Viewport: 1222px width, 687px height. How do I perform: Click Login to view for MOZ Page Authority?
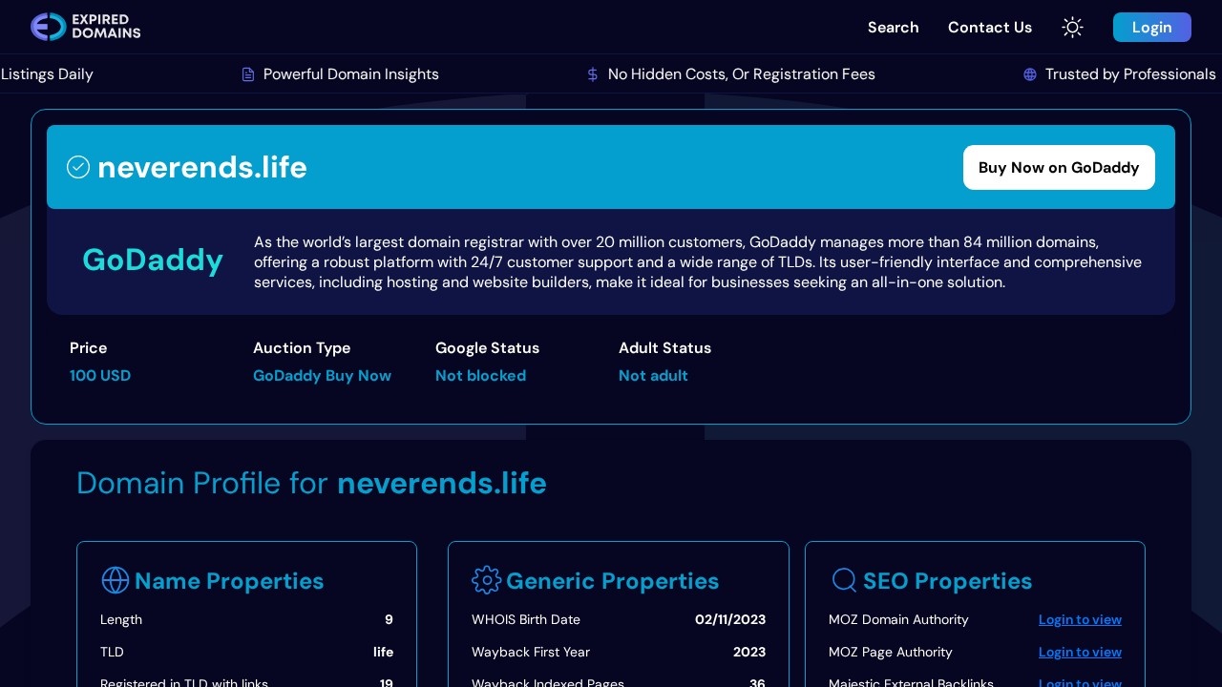(1079, 652)
